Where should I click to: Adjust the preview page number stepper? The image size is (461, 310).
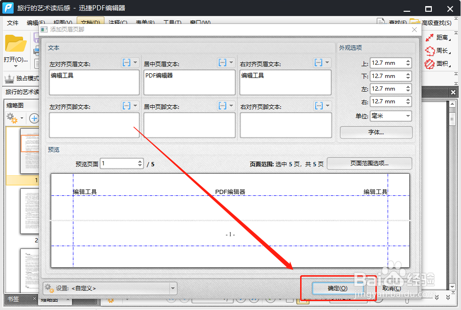pyautogui.click(x=140, y=163)
